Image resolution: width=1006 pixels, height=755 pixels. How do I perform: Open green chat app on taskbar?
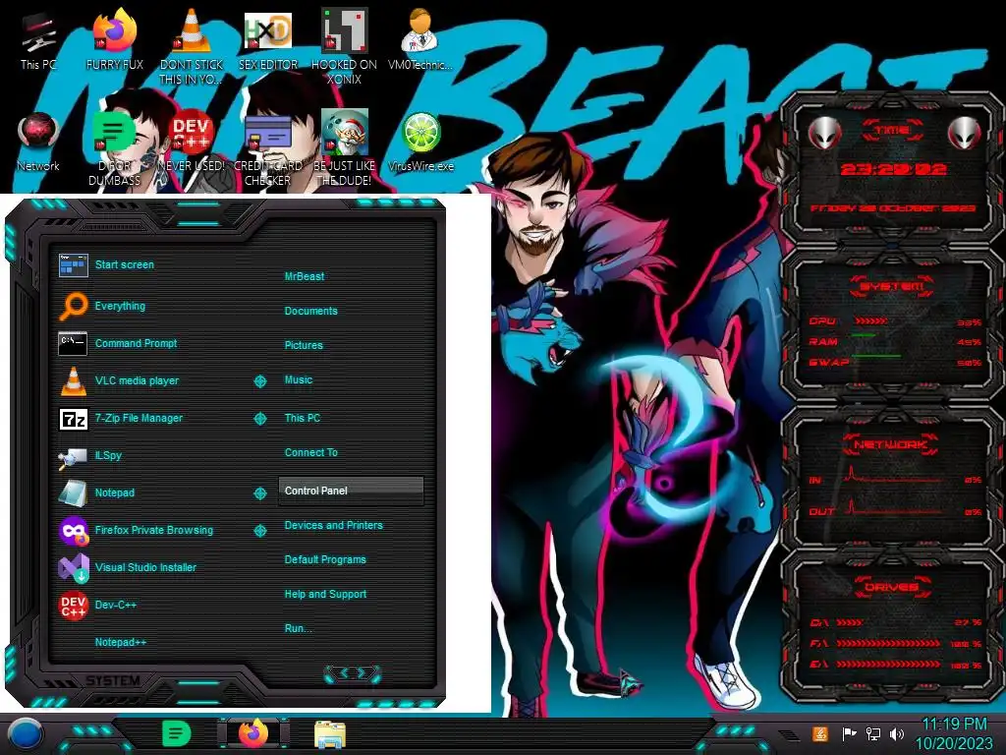point(177,733)
